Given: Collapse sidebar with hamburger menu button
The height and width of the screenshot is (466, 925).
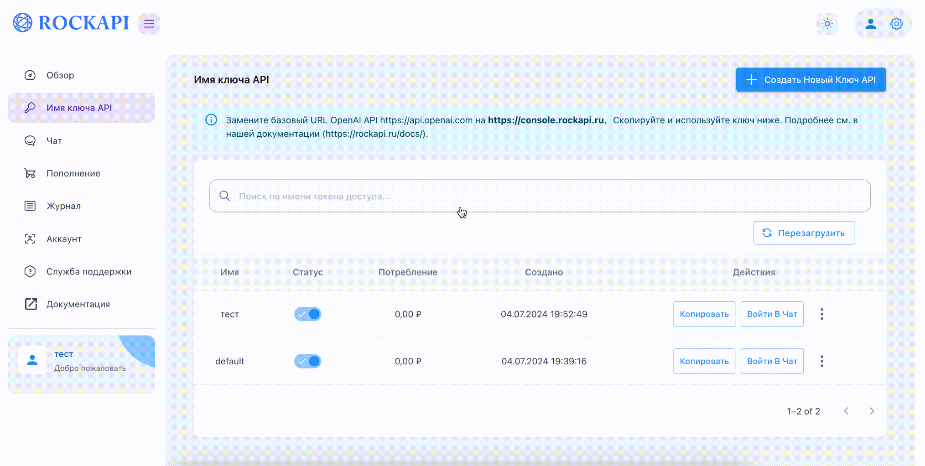Looking at the screenshot, I should [x=149, y=24].
